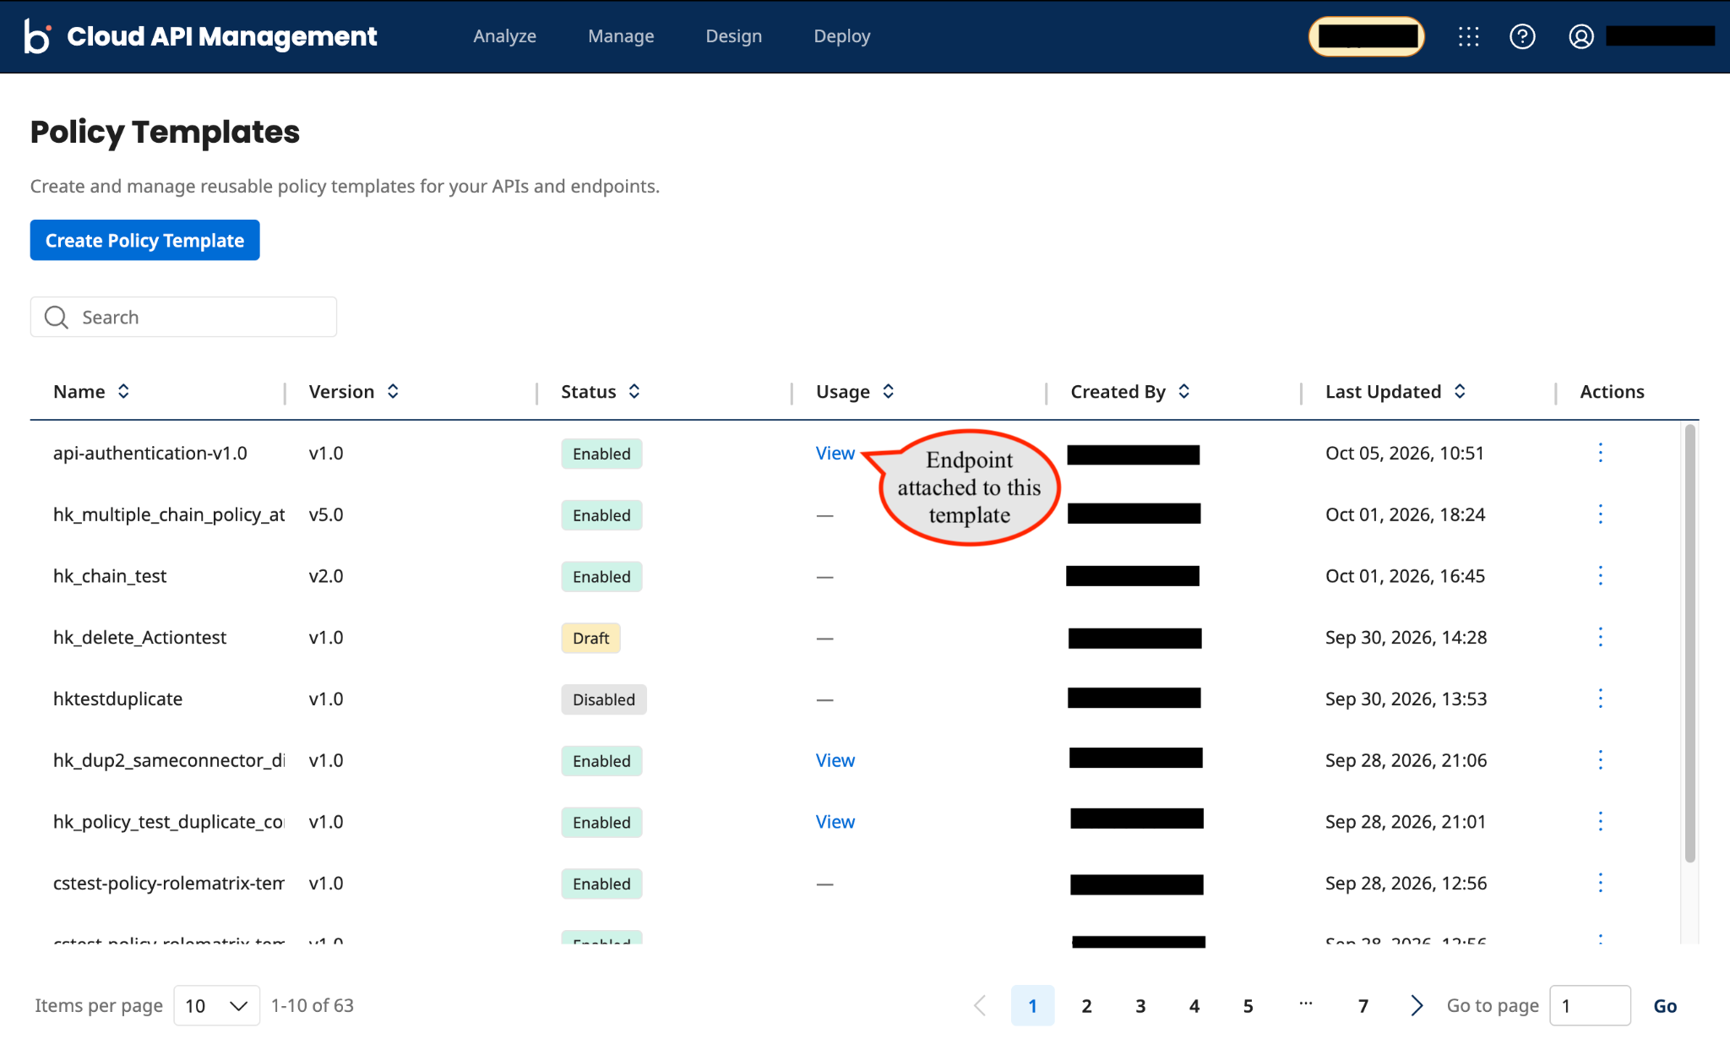
Task: Open the app launcher grid icon
Action: coord(1468,36)
